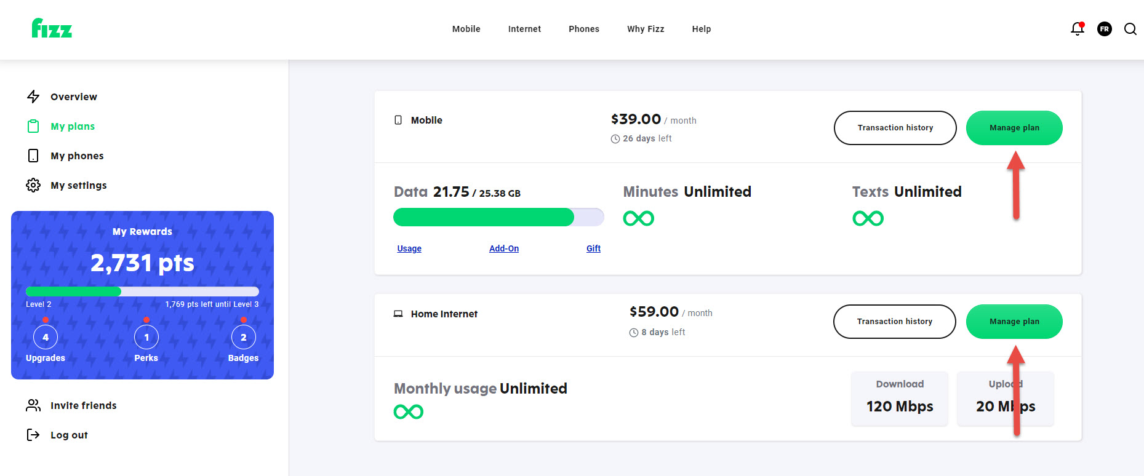The width and height of the screenshot is (1144, 476).
Task: Click the Download 120 Mbps tile
Action: tap(900, 399)
